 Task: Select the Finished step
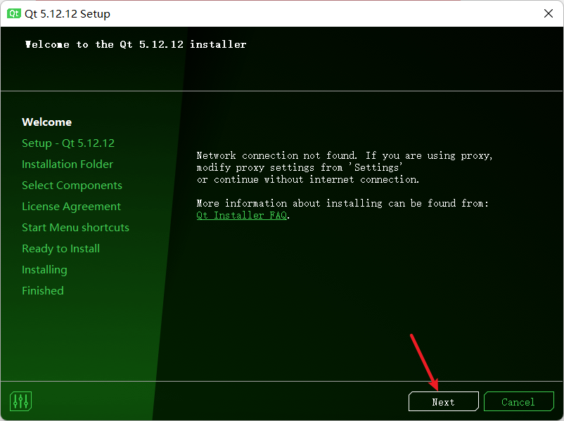point(43,291)
